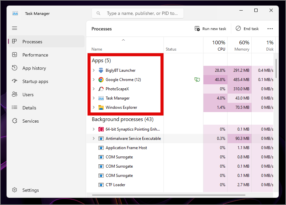The height and width of the screenshot is (205, 286).
Task: Click the Task Manager app icon in title bar
Action: (15, 13)
